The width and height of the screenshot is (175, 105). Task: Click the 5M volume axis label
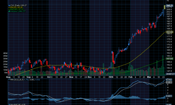coord(6,73)
